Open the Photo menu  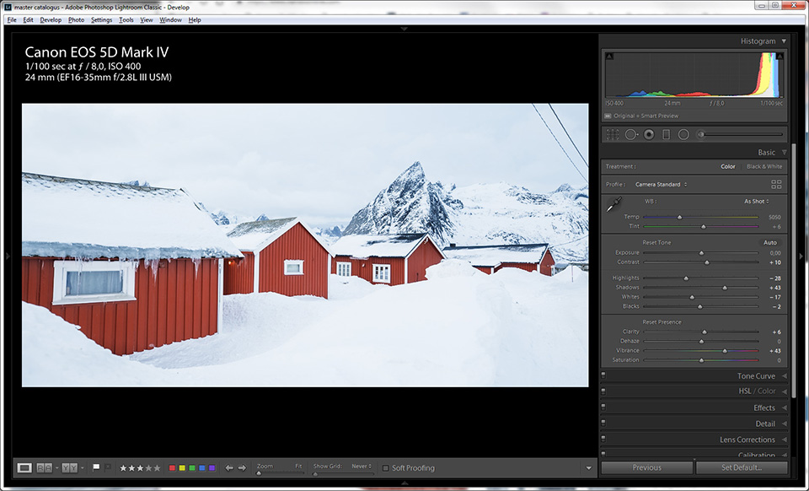coord(76,19)
